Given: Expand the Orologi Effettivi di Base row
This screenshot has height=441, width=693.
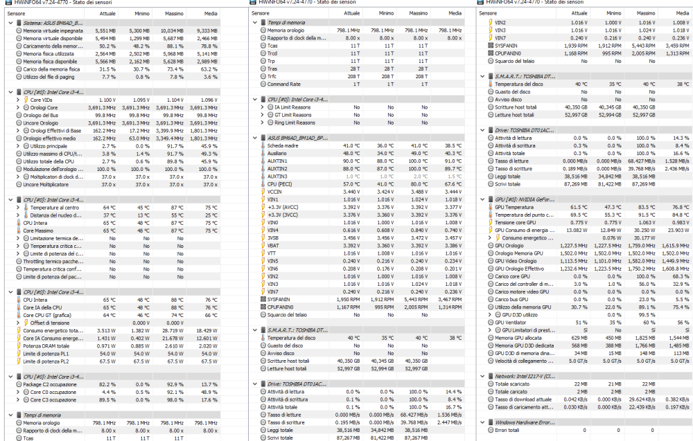Looking at the screenshot, I should coord(18,131).
